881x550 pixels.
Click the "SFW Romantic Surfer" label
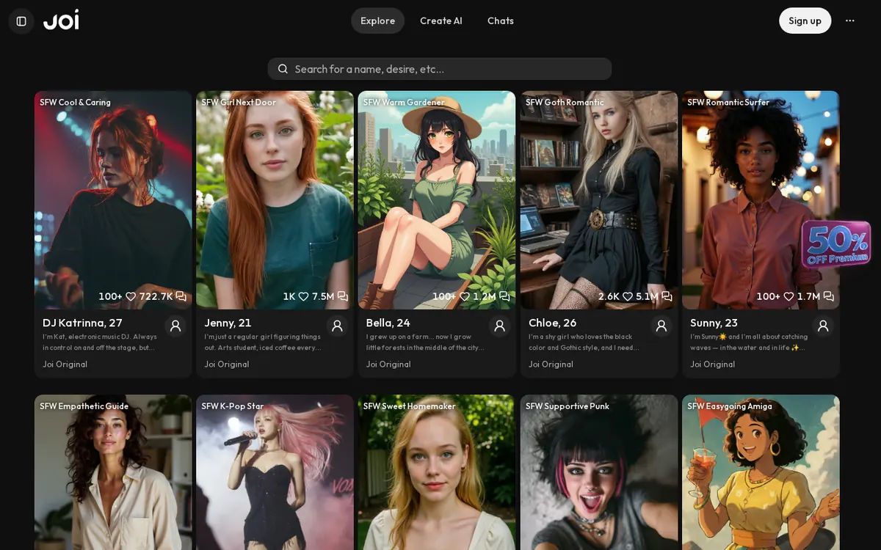728,102
